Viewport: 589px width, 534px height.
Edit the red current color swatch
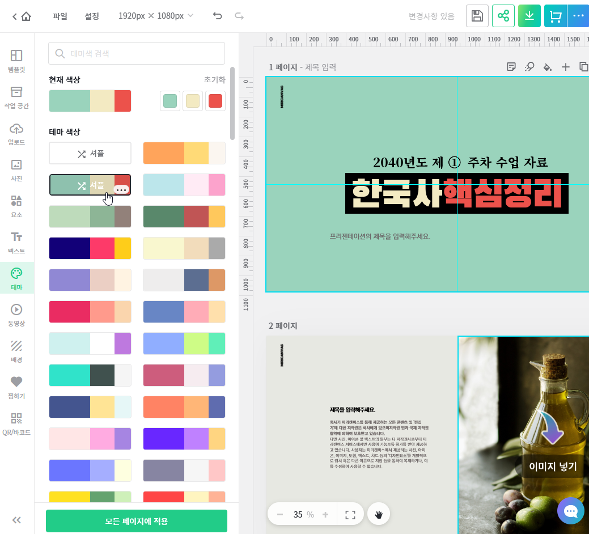point(215,101)
